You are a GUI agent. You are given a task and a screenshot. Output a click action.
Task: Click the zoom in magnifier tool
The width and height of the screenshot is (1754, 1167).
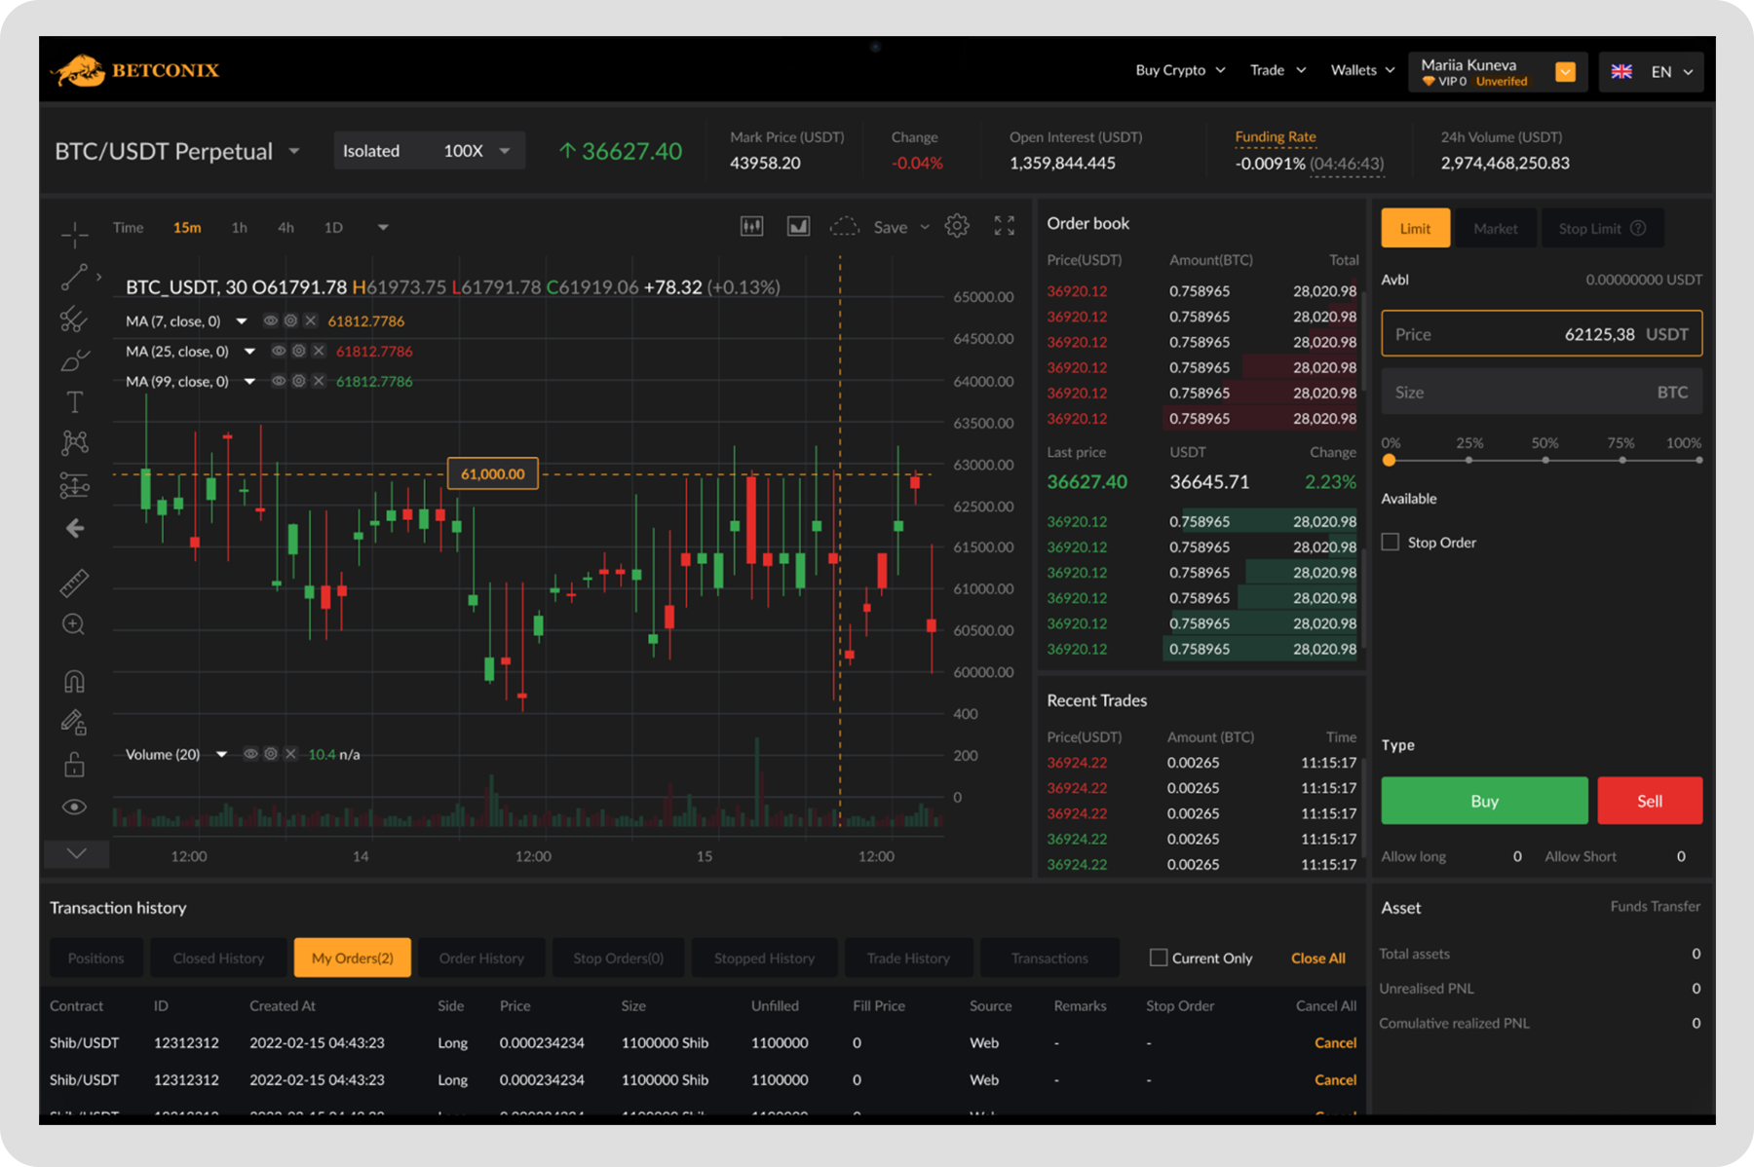coord(74,624)
